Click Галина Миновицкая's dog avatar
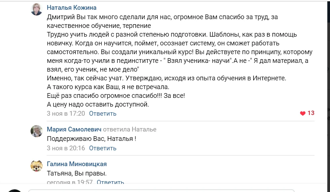 click(37, 166)
